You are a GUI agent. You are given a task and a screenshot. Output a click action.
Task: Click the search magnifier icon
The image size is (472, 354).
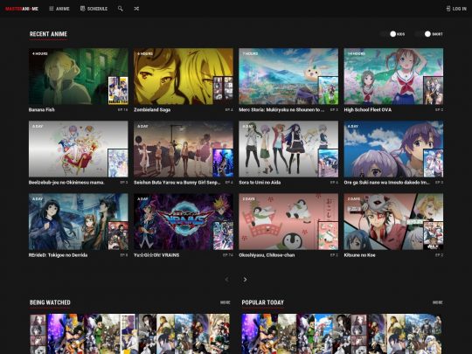pos(120,9)
